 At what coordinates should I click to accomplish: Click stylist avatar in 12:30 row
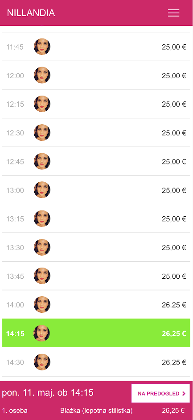click(x=42, y=133)
